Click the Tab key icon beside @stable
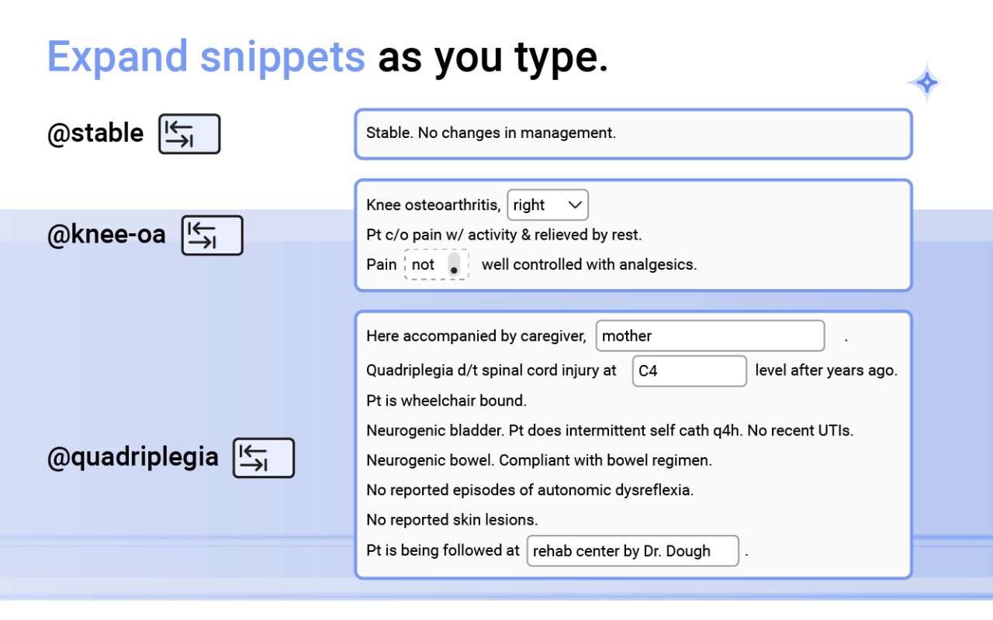Screen dimensions: 993x620 [189, 134]
